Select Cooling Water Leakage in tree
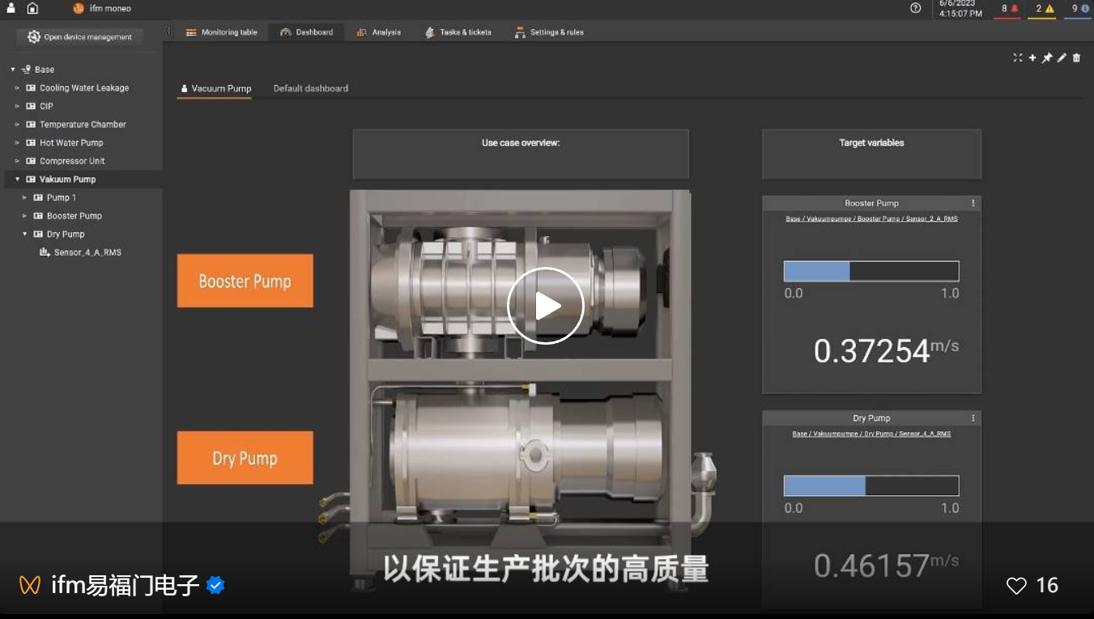Image resolution: width=1094 pixels, height=619 pixels. tap(84, 88)
